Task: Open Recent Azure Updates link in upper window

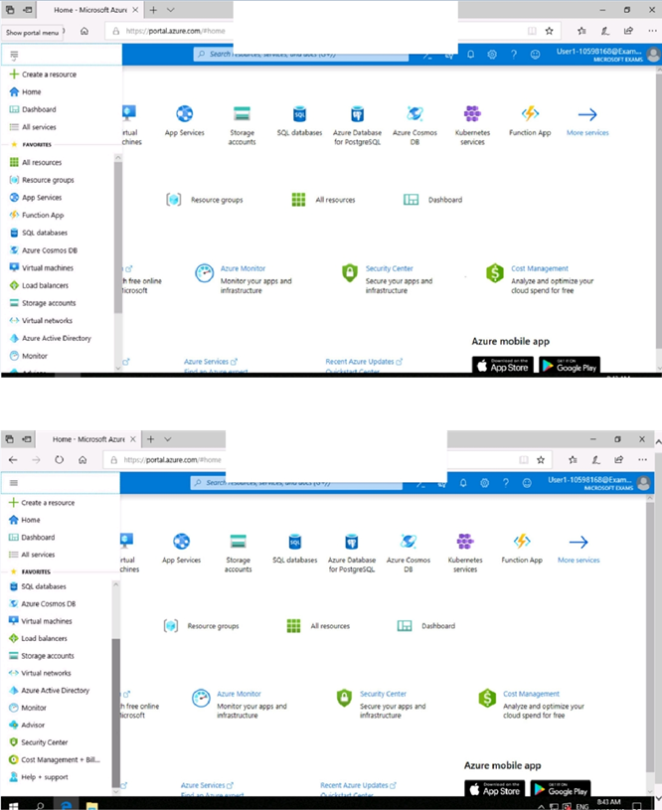Action: 364,362
